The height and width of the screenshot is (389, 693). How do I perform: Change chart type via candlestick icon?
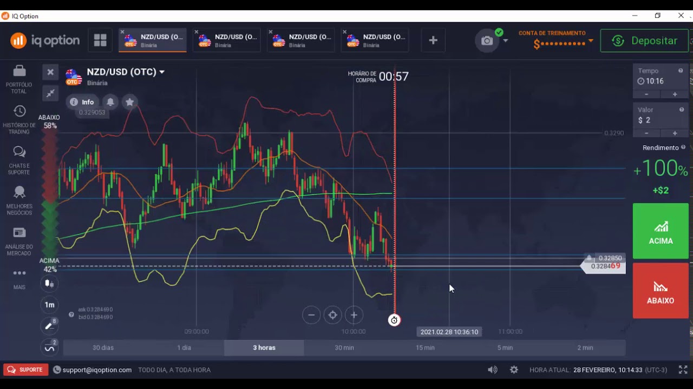49,283
